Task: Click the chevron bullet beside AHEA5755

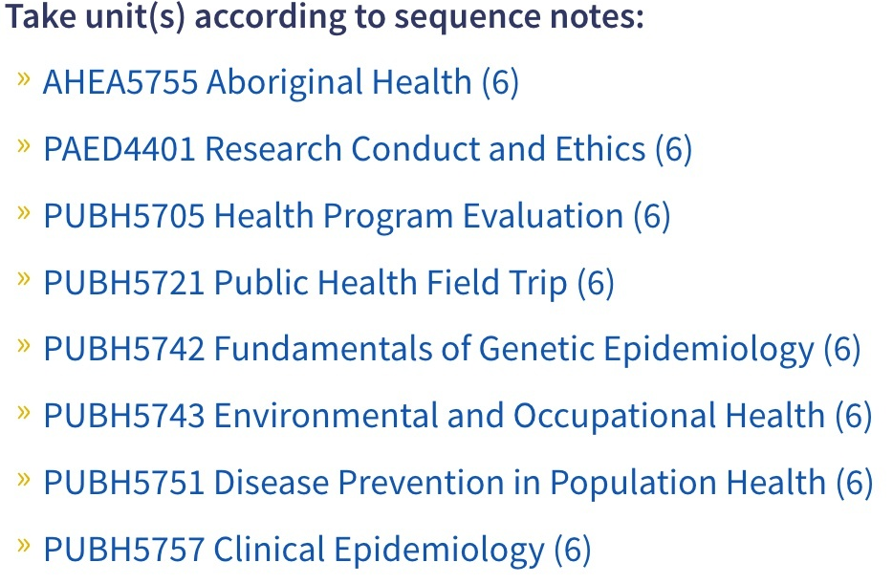Action: (25, 78)
